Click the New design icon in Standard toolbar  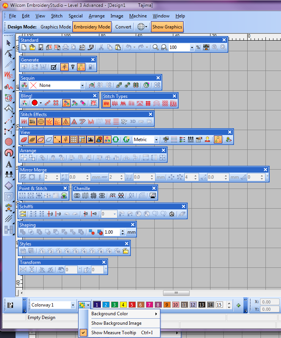coord(24,47)
